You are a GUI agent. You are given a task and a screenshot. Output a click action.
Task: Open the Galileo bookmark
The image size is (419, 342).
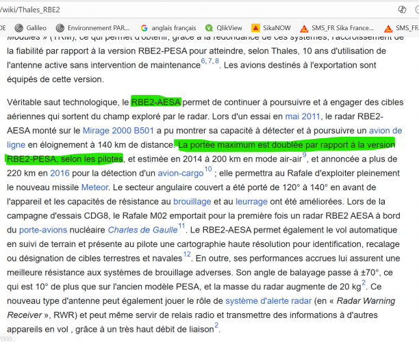[x=31, y=28]
